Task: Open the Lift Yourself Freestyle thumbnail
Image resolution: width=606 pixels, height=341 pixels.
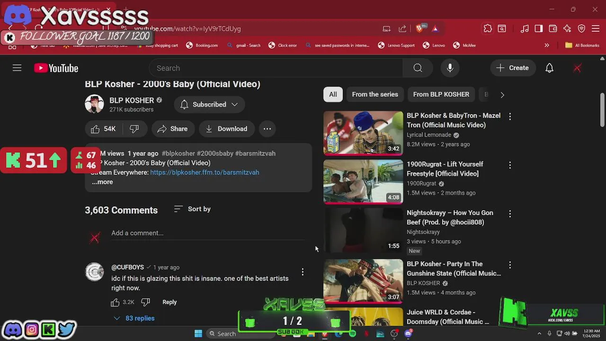Action: tap(363, 182)
